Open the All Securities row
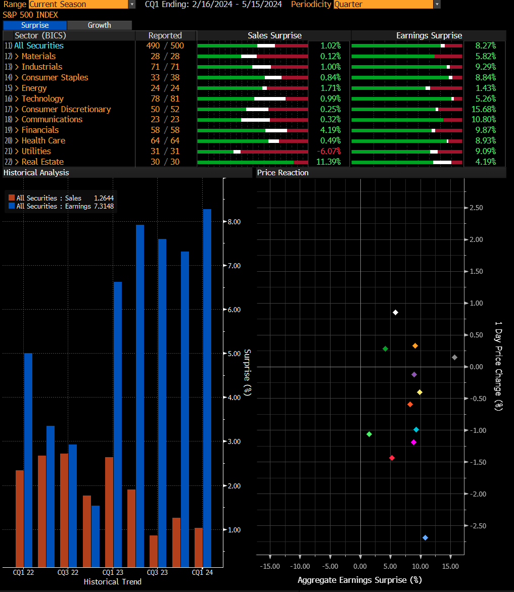The height and width of the screenshot is (592, 514). click(x=39, y=45)
